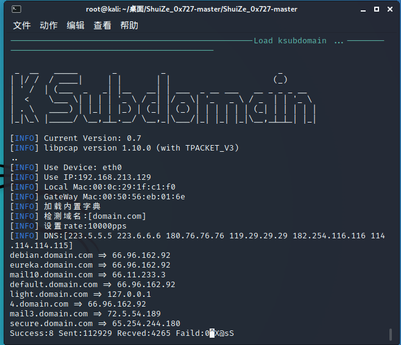Screen dimensions: 401x345
Task: Click the mail10.domain.com result
Action: [88, 275]
